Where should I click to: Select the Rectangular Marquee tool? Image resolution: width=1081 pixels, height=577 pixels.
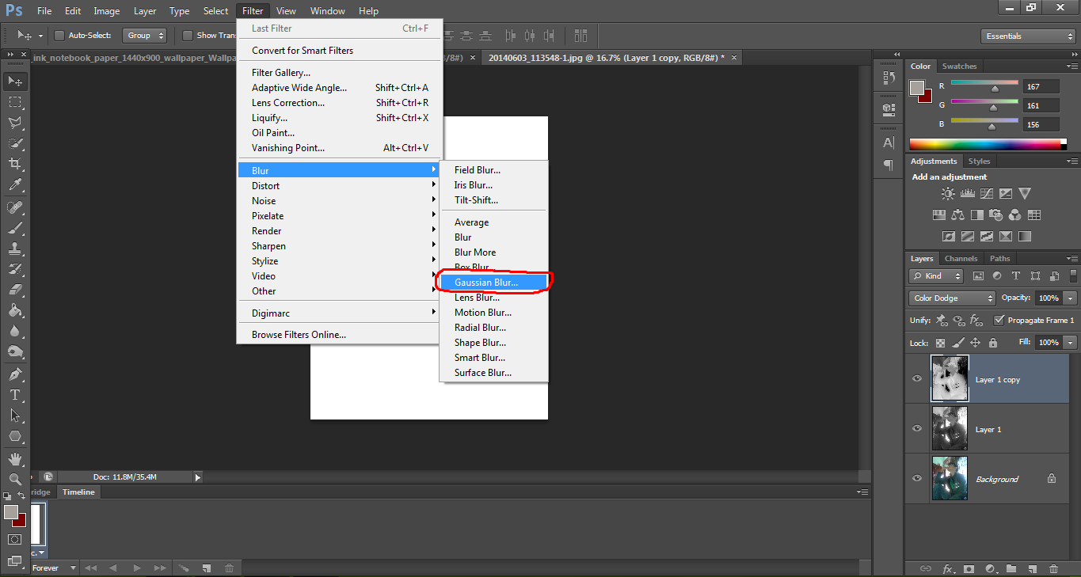pos(15,102)
